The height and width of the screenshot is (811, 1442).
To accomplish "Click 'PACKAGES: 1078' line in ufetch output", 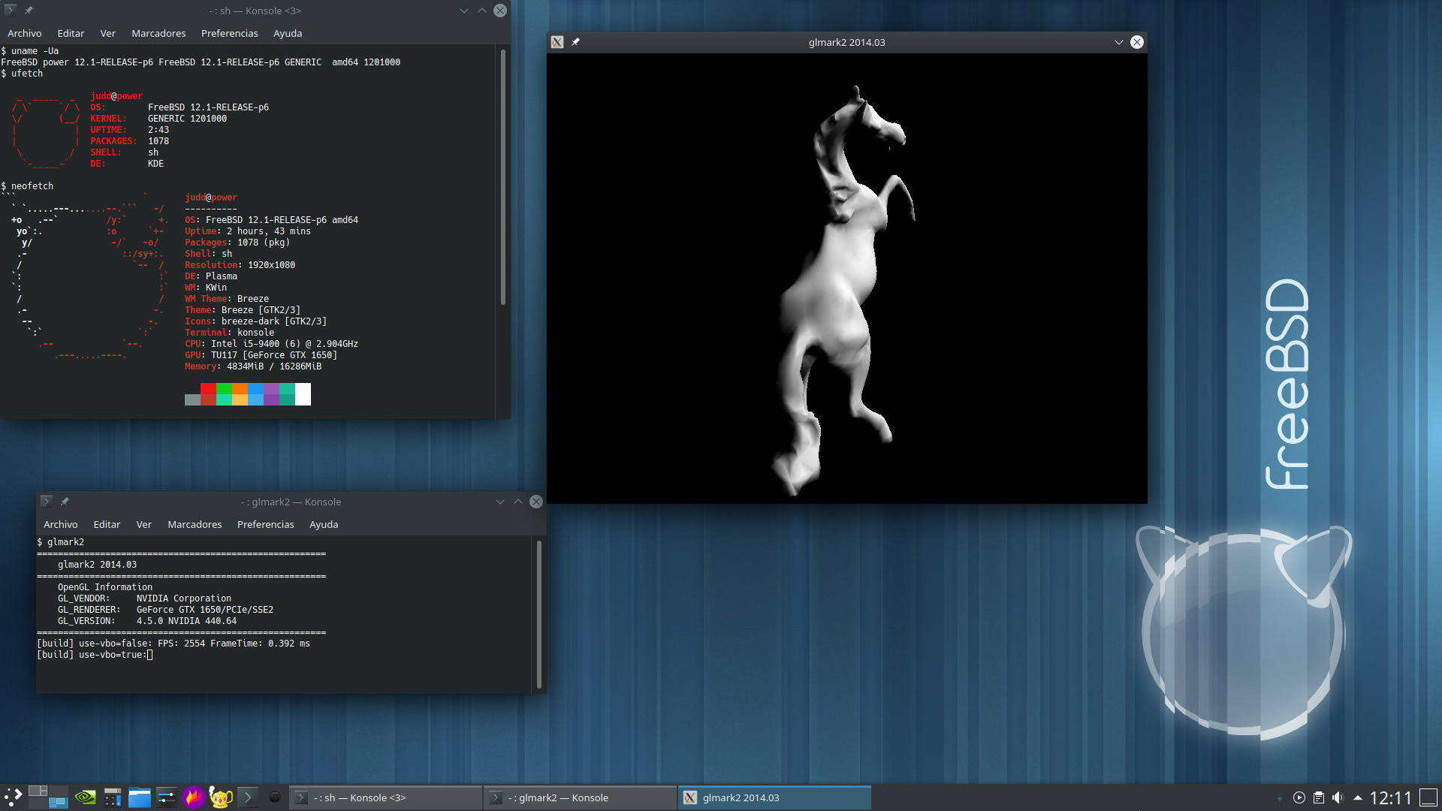I will pos(130,141).
